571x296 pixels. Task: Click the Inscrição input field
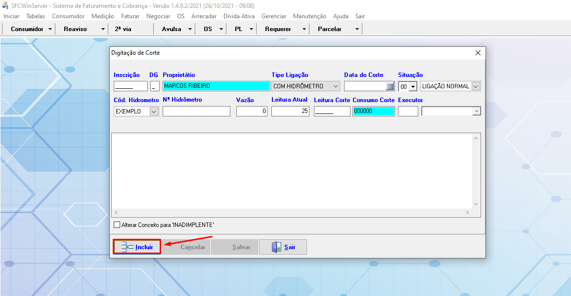[x=131, y=86]
